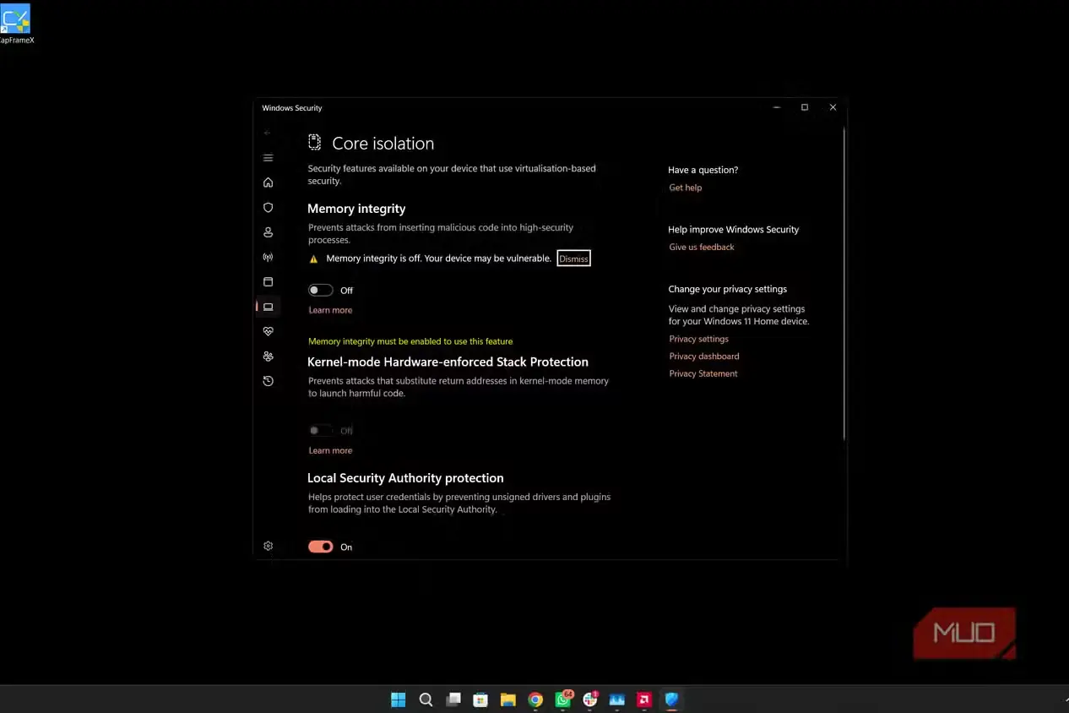
Task: Click the Windows Security vertical scrollbar
Action: pyautogui.click(x=844, y=283)
